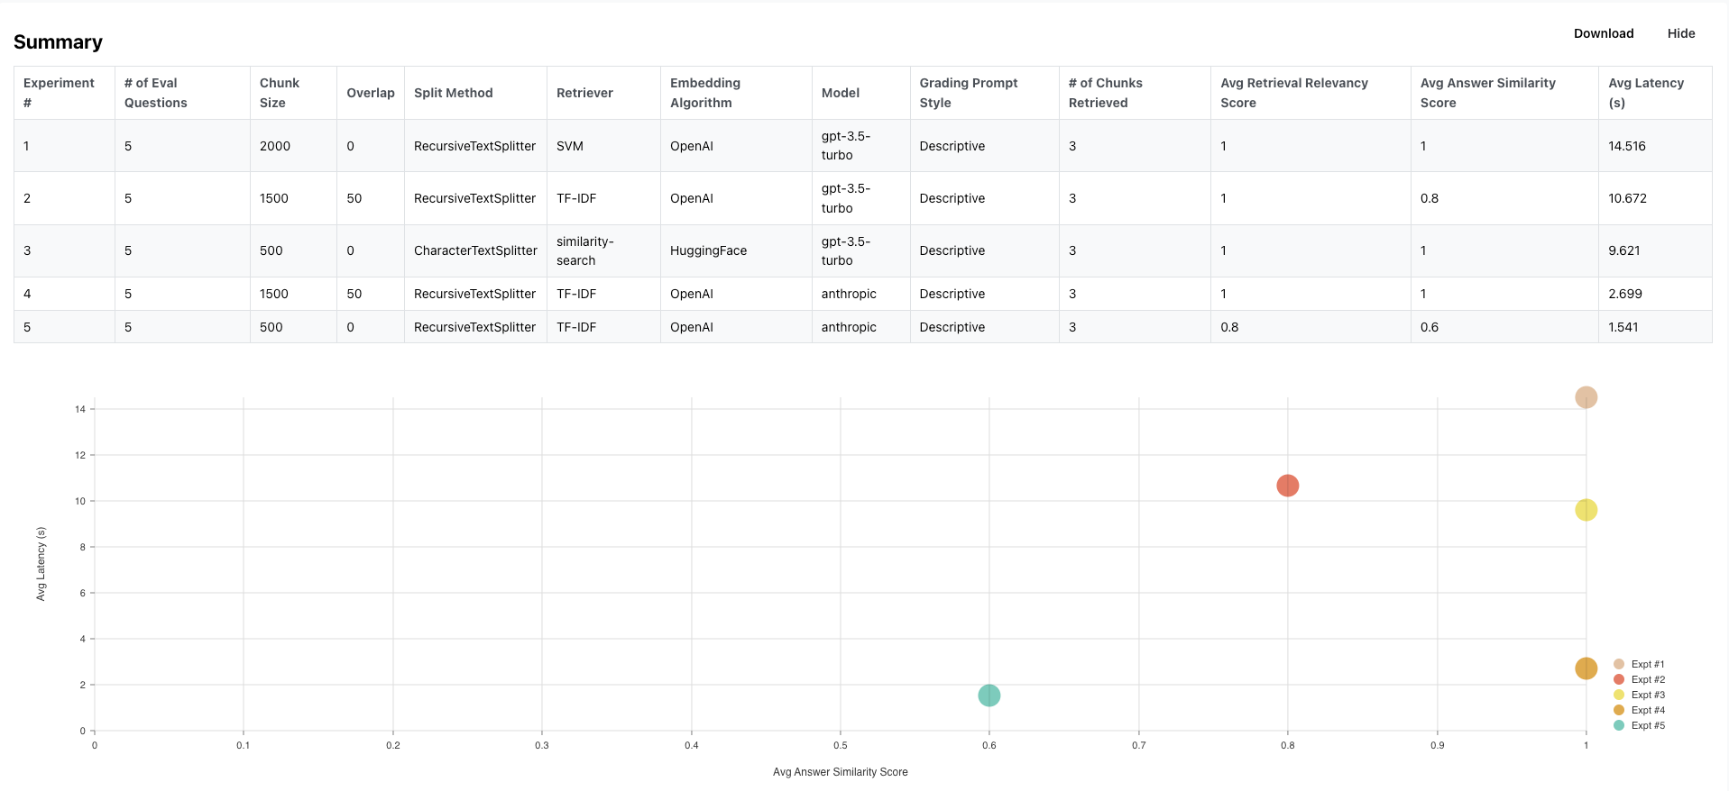Click the Expt #3 legend color dot
The height and width of the screenshot is (791, 1729).
click(1619, 695)
